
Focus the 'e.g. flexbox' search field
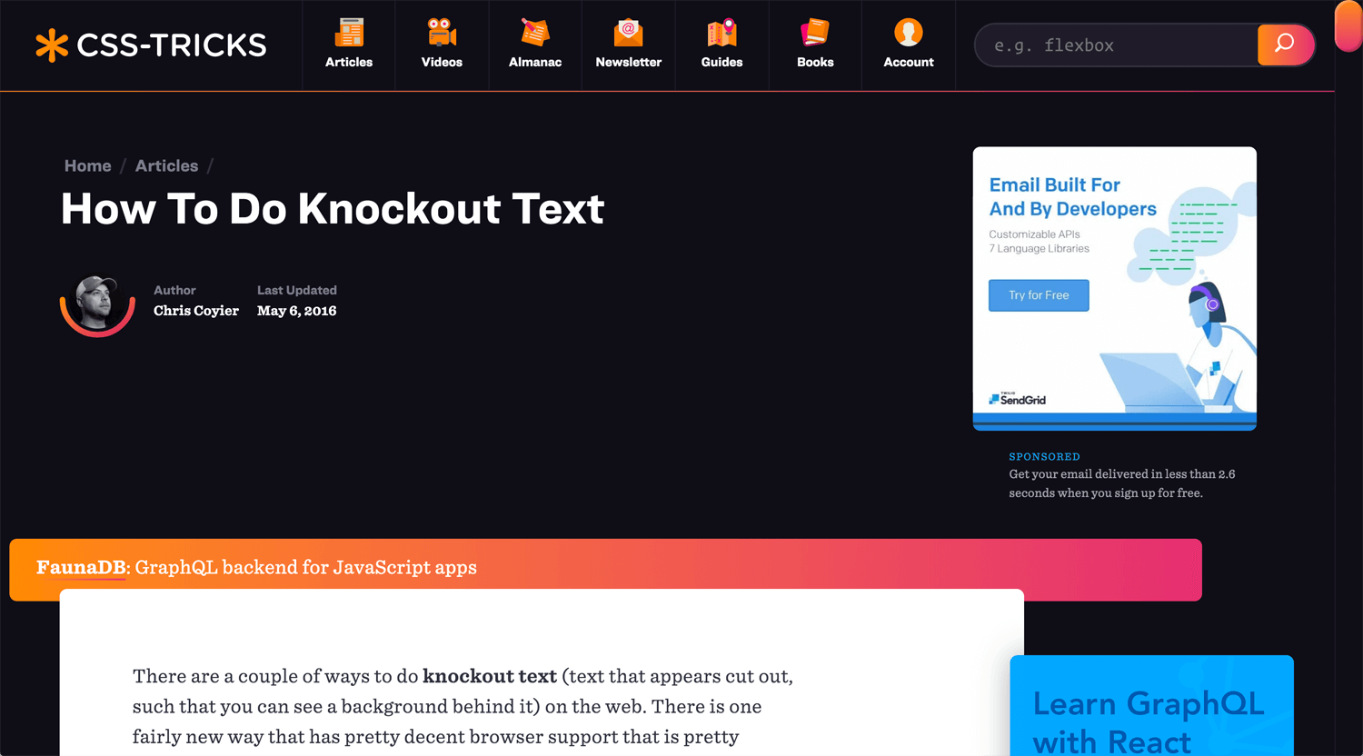point(1117,45)
